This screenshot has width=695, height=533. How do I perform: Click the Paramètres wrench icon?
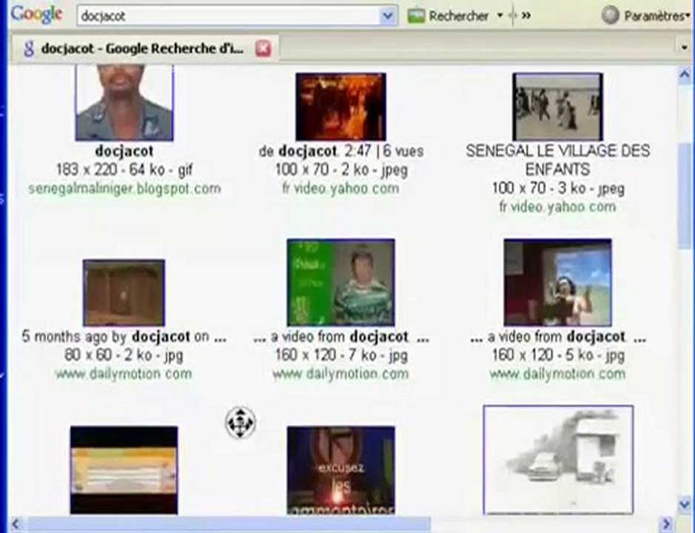tap(611, 16)
